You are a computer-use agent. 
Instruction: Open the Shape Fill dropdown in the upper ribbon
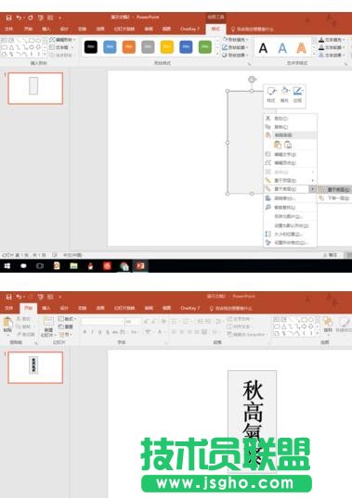pos(236,40)
